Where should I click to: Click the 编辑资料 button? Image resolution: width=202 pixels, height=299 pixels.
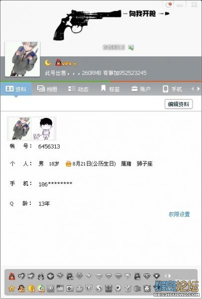point(179,104)
